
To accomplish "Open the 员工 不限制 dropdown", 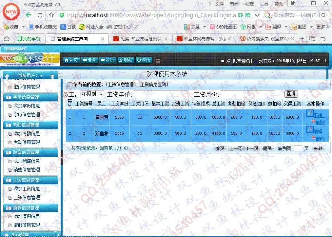I will pyautogui.click(x=92, y=94).
